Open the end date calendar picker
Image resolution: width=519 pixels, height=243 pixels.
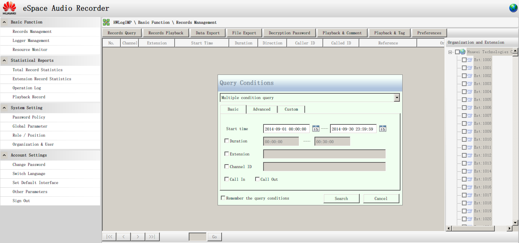(383, 129)
